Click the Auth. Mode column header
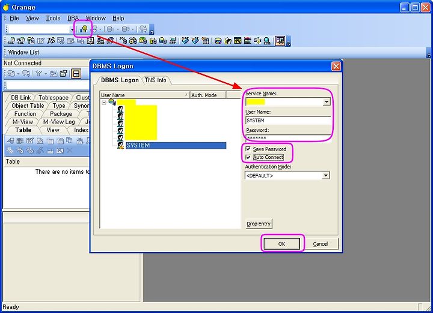Image resolution: width=433 pixels, height=313 pixels. [208, 95]
